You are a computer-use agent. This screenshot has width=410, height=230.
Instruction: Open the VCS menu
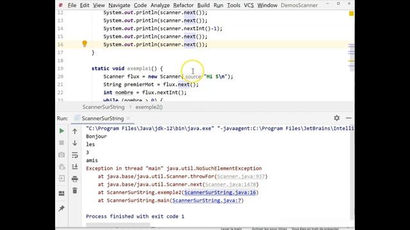coord(249,5)
